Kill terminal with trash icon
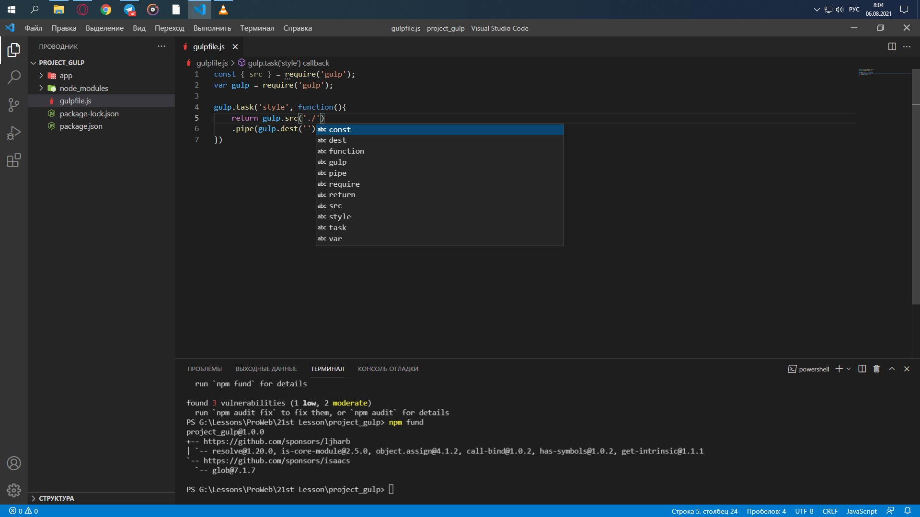 click(876, 369)
